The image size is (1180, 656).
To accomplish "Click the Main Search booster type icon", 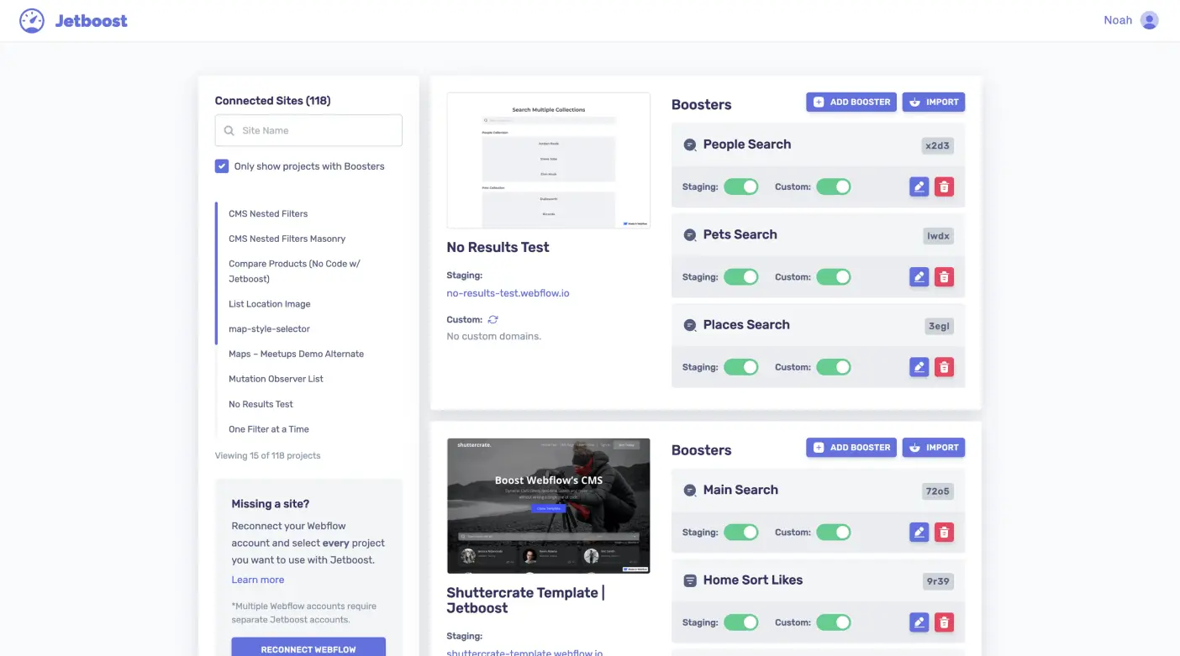I will (x=690, y=491).
